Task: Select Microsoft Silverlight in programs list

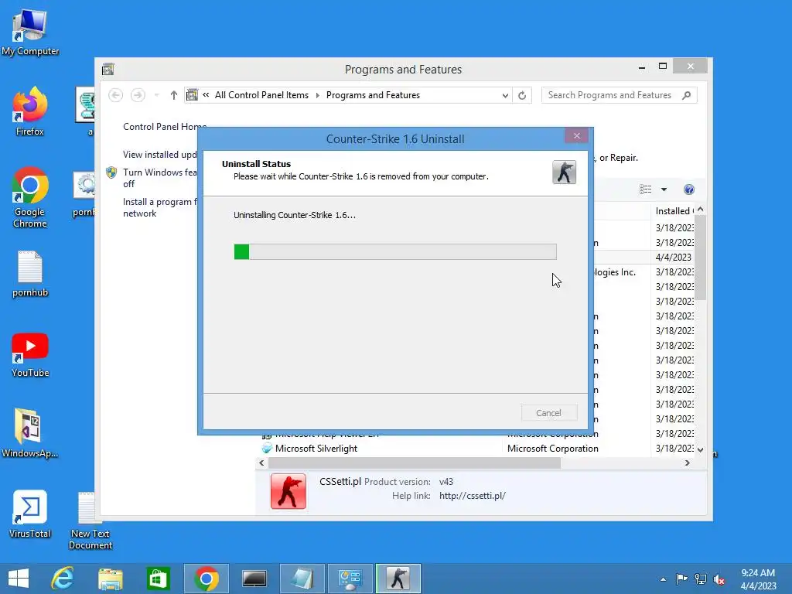Action: pos(316,449)
